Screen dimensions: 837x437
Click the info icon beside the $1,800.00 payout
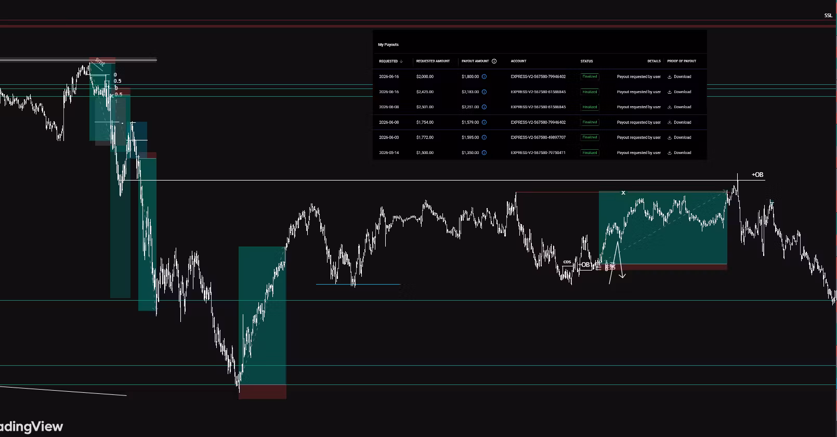point(484,76)
